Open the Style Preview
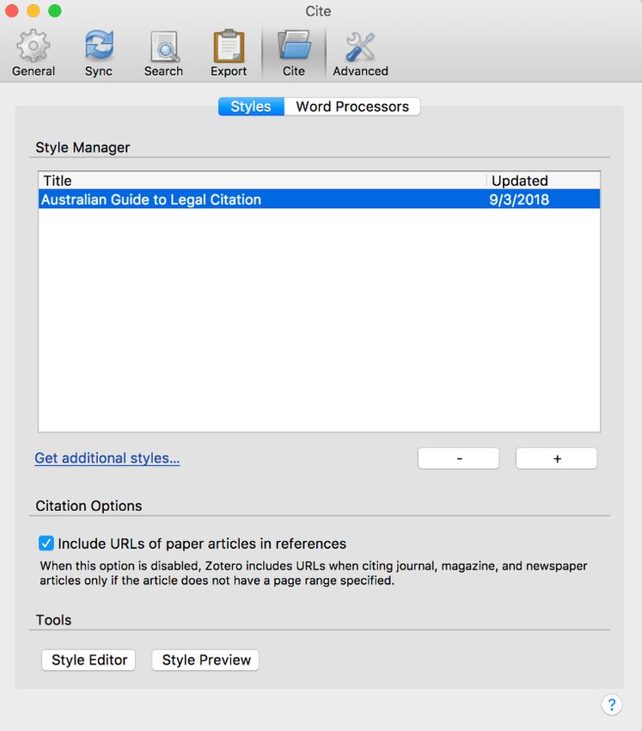The width and height of the screenshot is (642, 731). (205, 660)
